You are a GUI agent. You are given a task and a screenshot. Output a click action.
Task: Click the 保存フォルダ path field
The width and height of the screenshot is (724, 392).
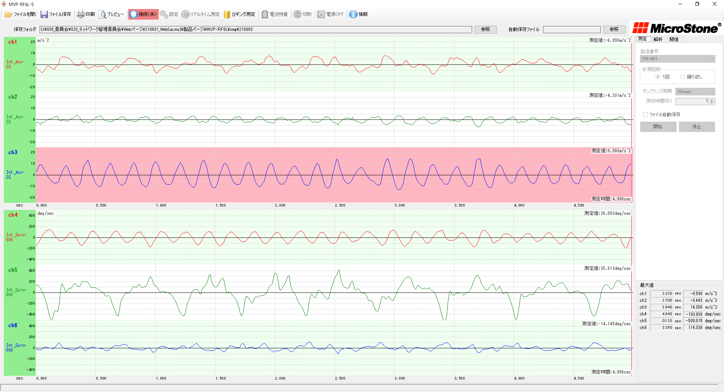coord(256,29)
